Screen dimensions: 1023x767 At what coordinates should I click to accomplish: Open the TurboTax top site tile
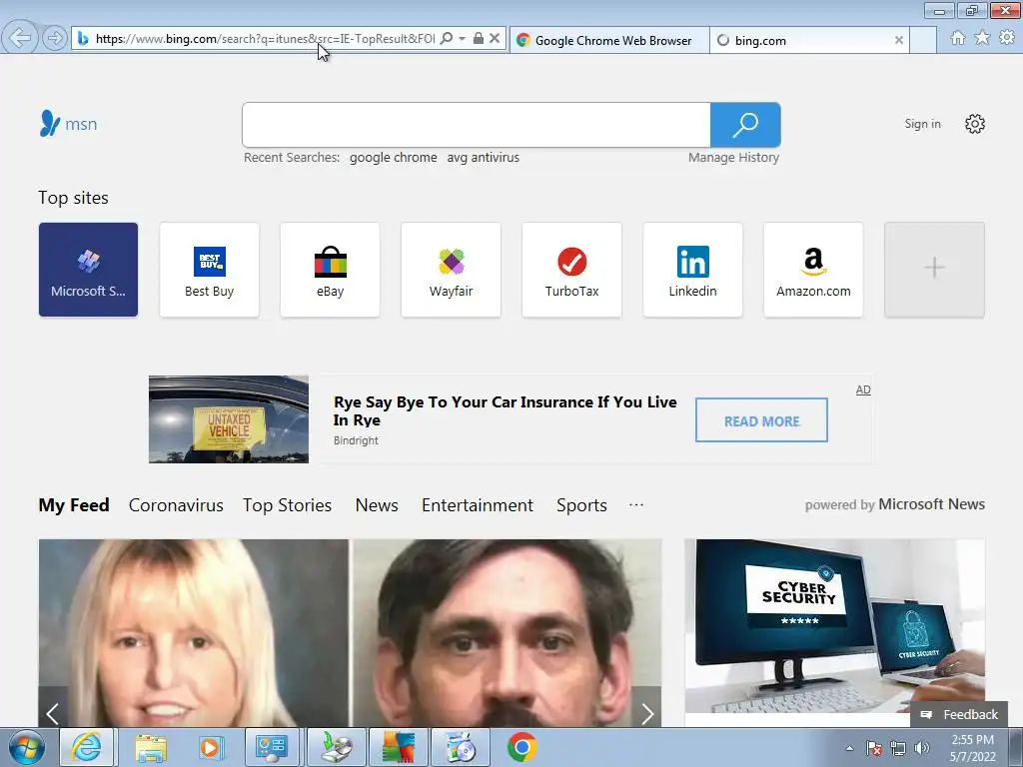click(x=571, y=270)
